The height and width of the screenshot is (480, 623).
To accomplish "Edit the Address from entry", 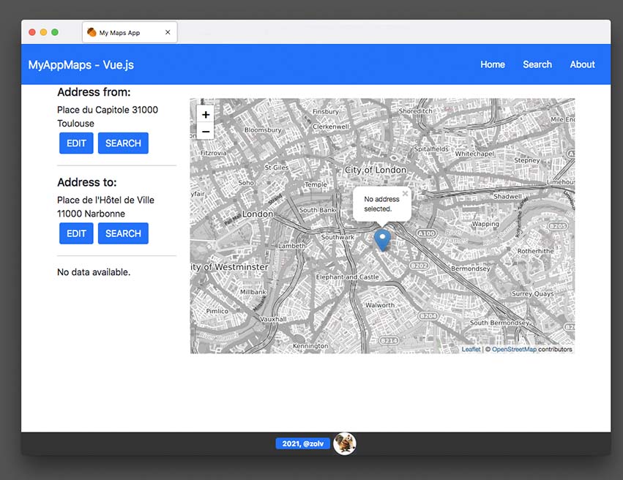I will pyautogui.click(x=76, y=143).
